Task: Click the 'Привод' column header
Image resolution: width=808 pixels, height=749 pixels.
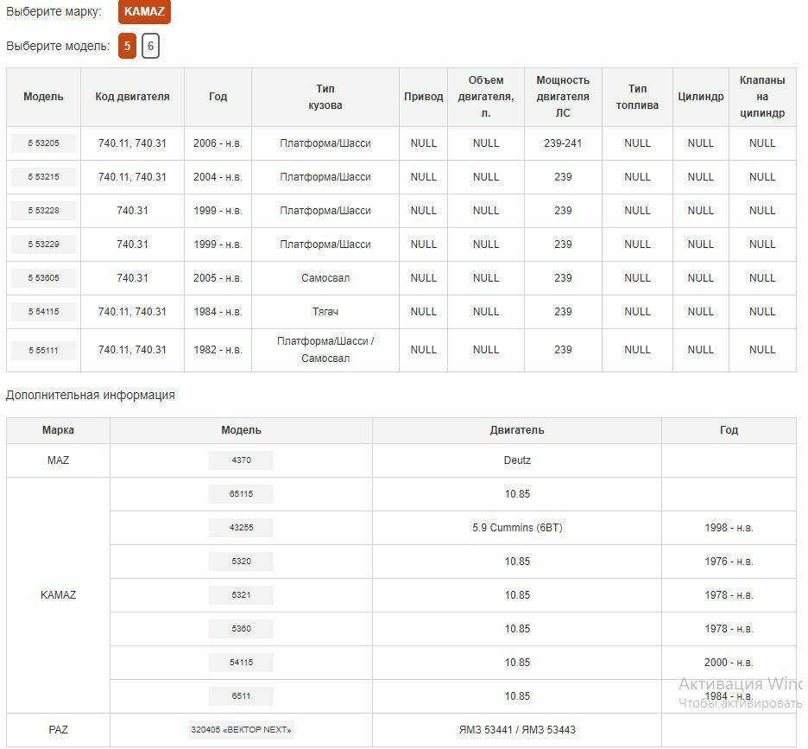Action: 424,97
